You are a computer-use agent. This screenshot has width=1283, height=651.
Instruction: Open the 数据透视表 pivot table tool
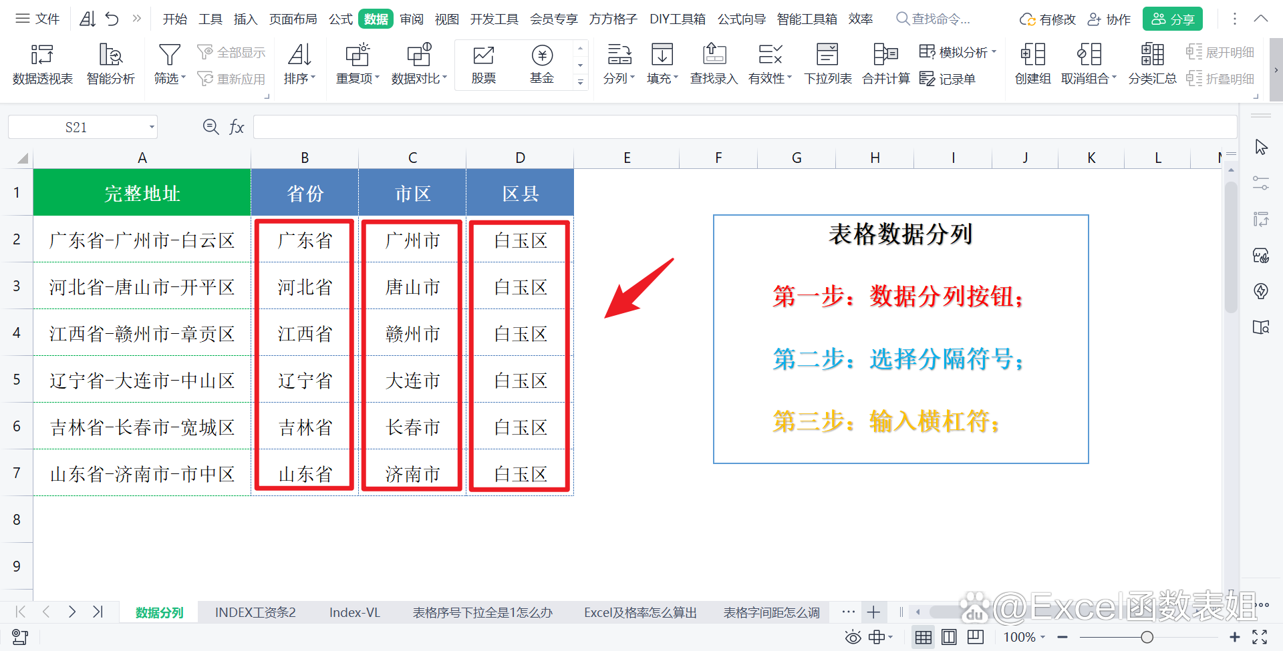(42, 64)
